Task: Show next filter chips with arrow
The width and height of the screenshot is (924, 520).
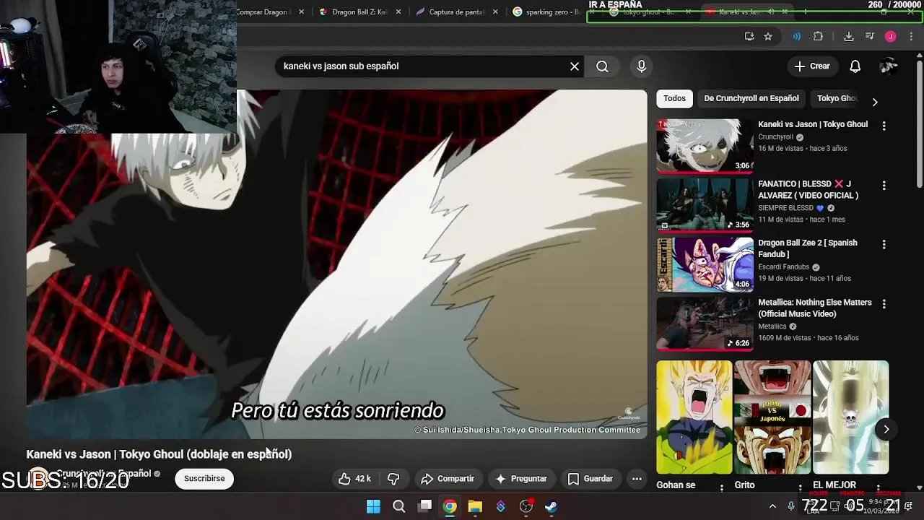Action: click(x=875, y=102)
